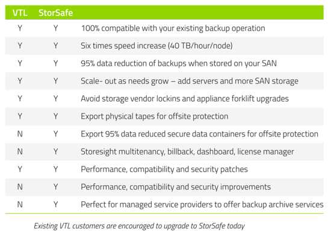
Task: Click the VTL column header
Action: (x=20, y=13)
